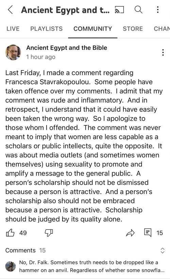Open Ancient Egypt and the Bible channel name
This screenshot has height=279, width=170.
click(67, 48)
